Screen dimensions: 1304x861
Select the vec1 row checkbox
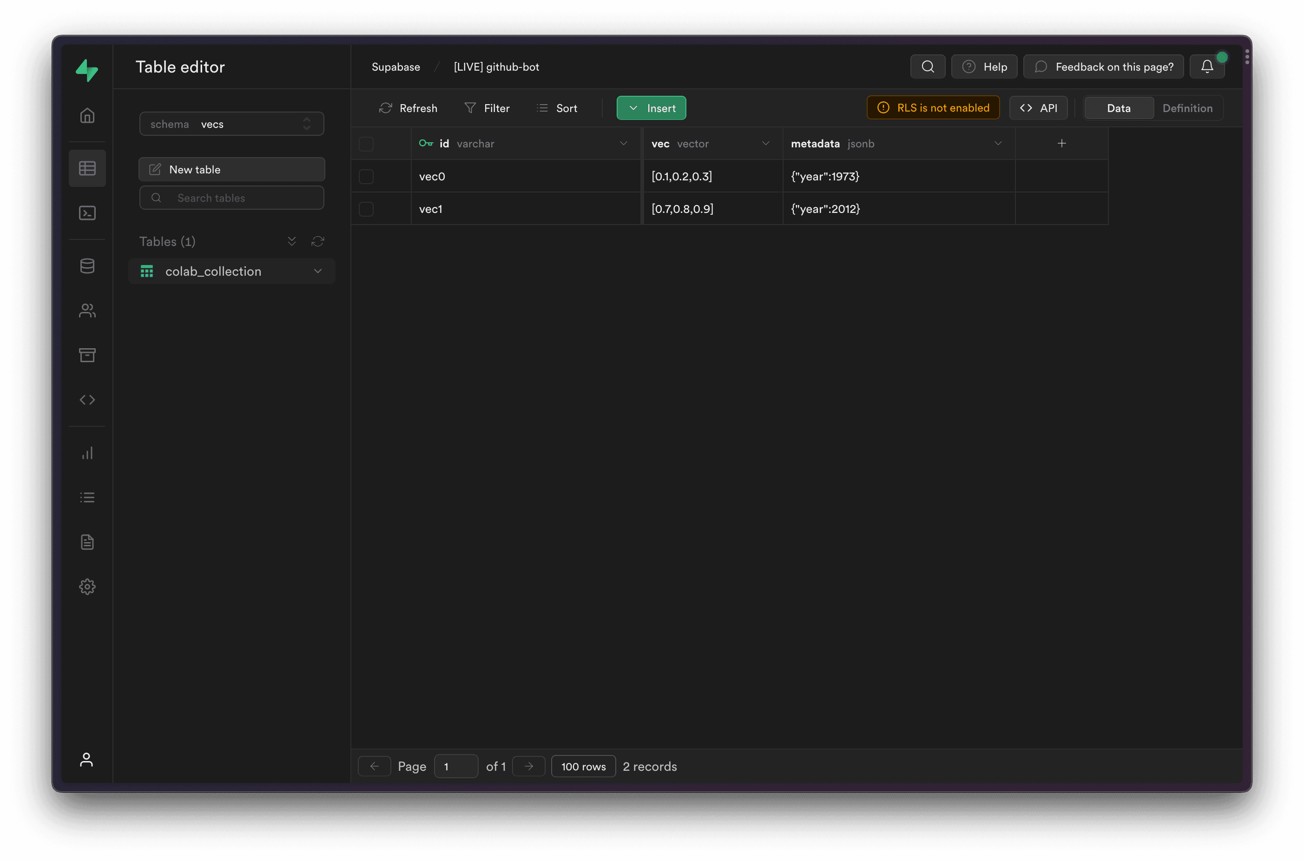(366, 209)
